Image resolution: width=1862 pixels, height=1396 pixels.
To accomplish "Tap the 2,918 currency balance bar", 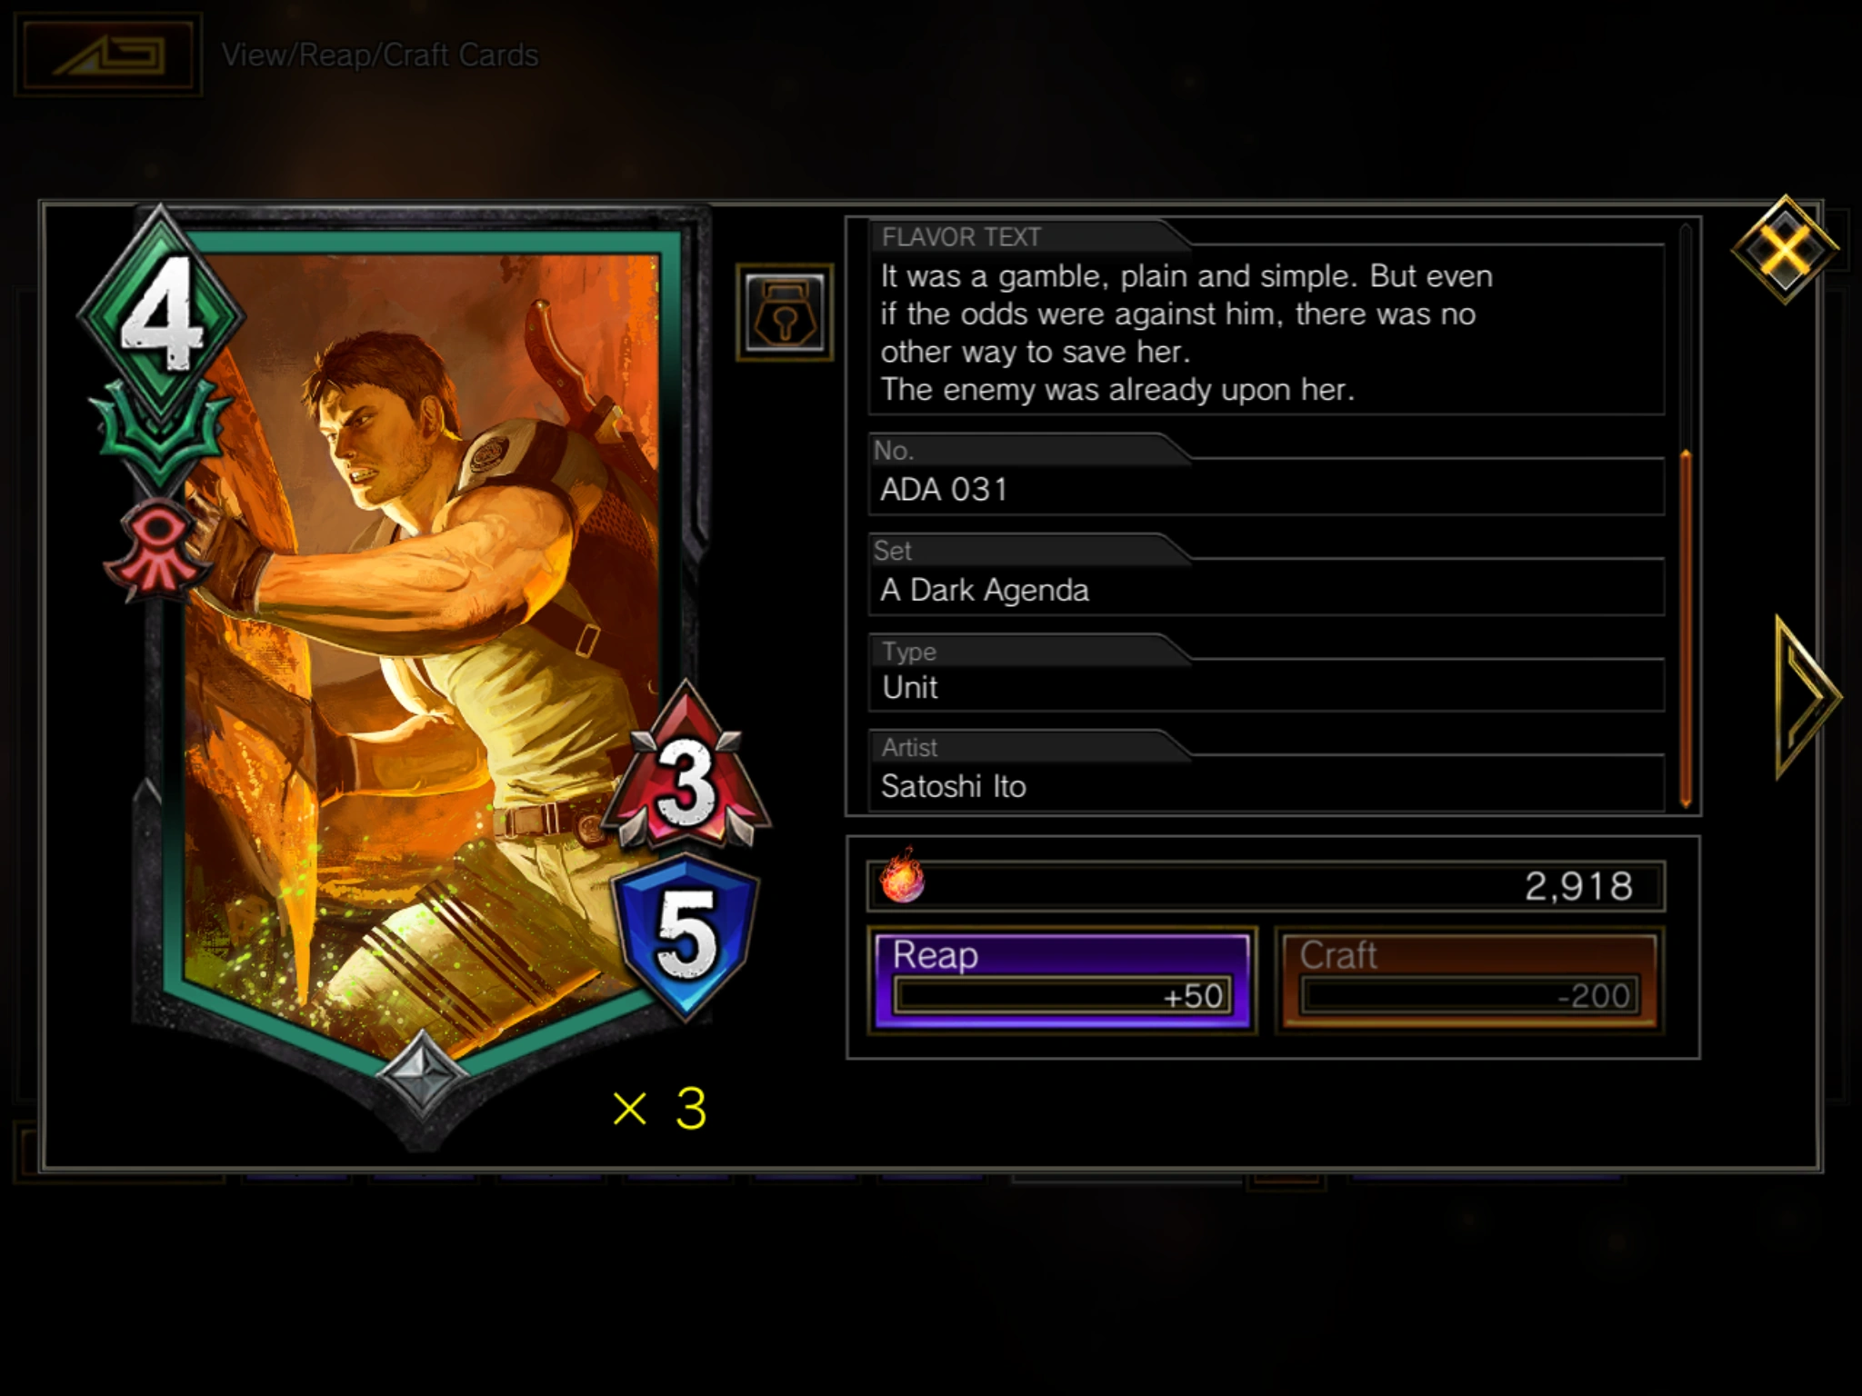I will (x=1266, y=886).
